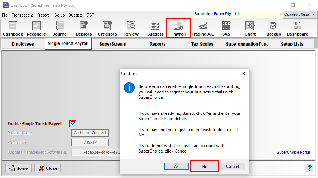Click Cancel in the Confirm dialog
318x178 pixels.
tap(233, 167)
